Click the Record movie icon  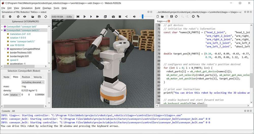click(120, 16)
